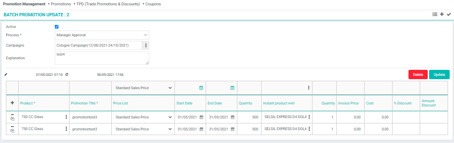Open Campaigns three-dot picker
This screenshot has height=143, width=454.
click(146, 45)
